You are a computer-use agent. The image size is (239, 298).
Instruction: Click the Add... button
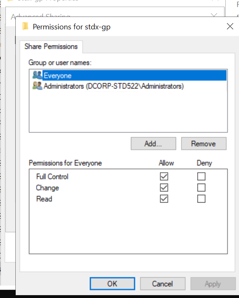point(153,144)
